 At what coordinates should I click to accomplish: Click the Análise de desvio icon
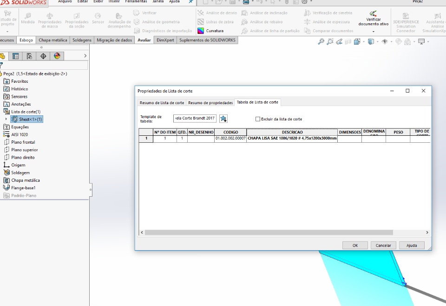201,13
